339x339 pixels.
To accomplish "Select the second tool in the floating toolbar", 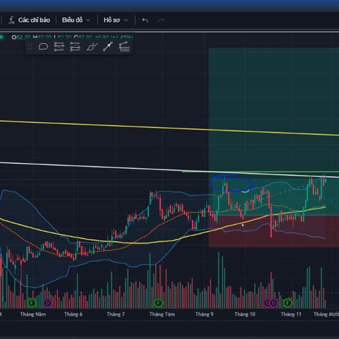I will pos(59,47).
